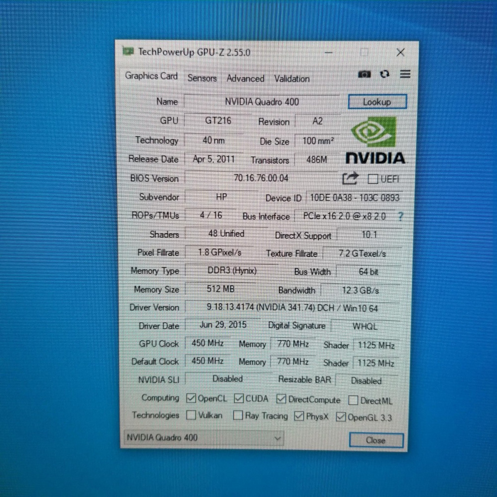Click the Transistors value 486M
This screenshot has height=497, width=497.
tap(317, 159)
